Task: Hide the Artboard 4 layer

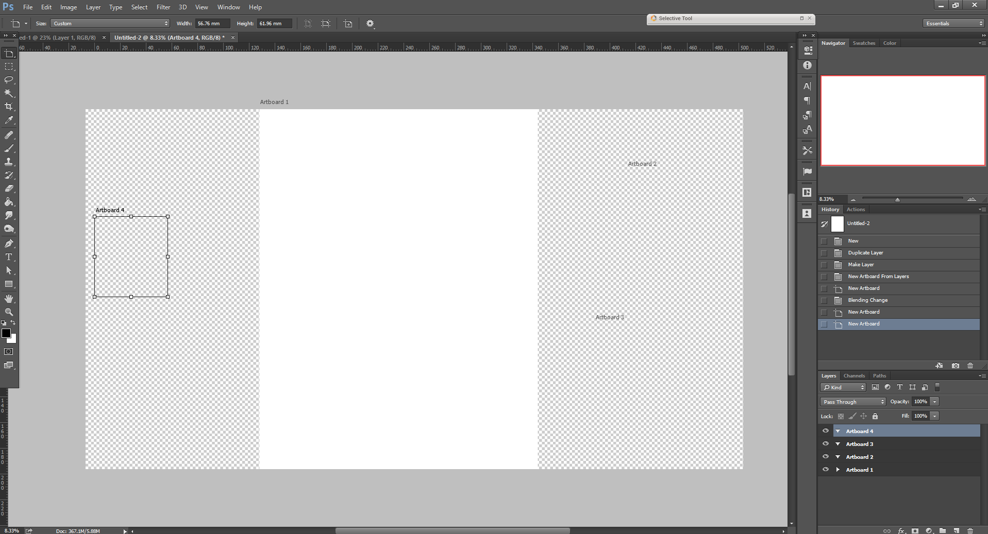Action: coord(826,431)
